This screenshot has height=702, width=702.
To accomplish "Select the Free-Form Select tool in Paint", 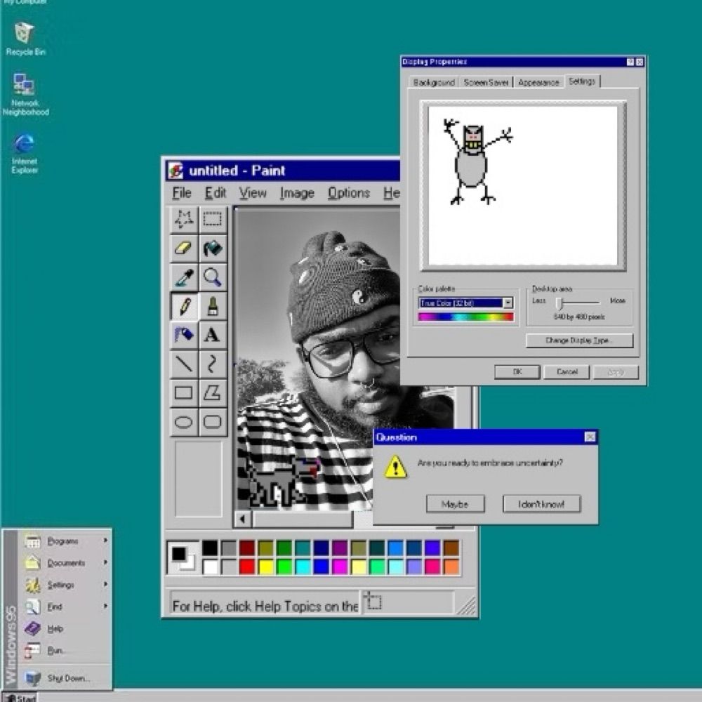I will coord(183,219).
